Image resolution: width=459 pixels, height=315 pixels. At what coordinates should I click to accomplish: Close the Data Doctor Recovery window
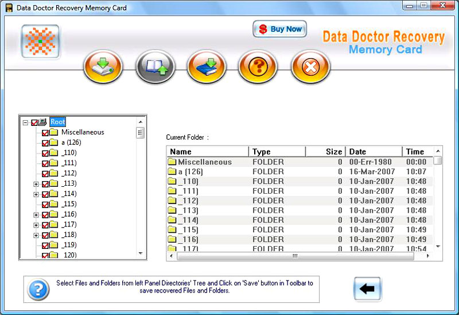pyautogui.click(x=442, y=6)
